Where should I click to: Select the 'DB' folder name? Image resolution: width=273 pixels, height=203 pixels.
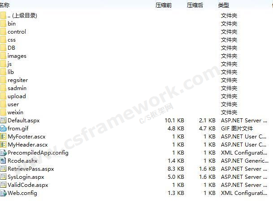(x=11, y=48)
